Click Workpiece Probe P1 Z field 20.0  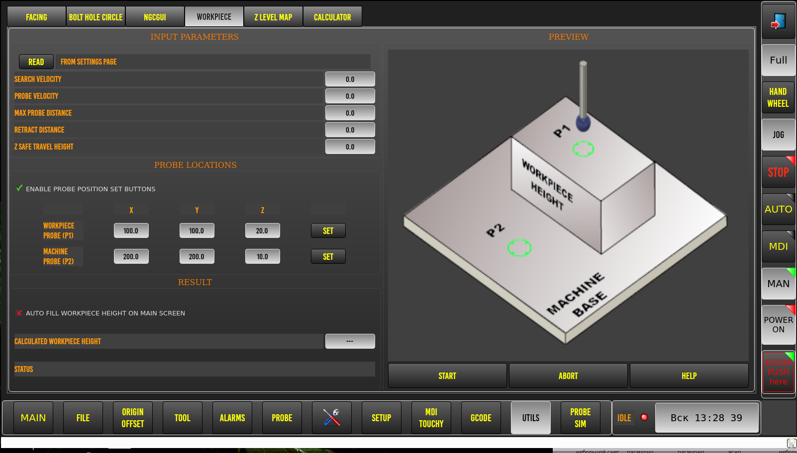coord(263,230)
